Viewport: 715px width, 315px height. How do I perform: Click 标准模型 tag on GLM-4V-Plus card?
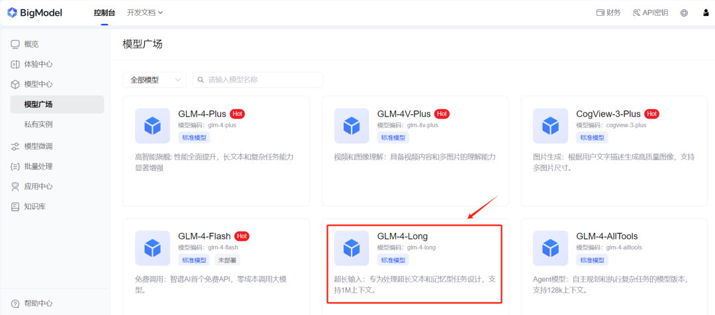[x=393, y=138]
